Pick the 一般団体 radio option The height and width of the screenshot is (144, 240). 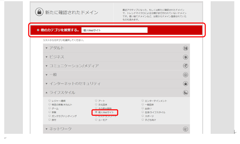pos(143,104)
